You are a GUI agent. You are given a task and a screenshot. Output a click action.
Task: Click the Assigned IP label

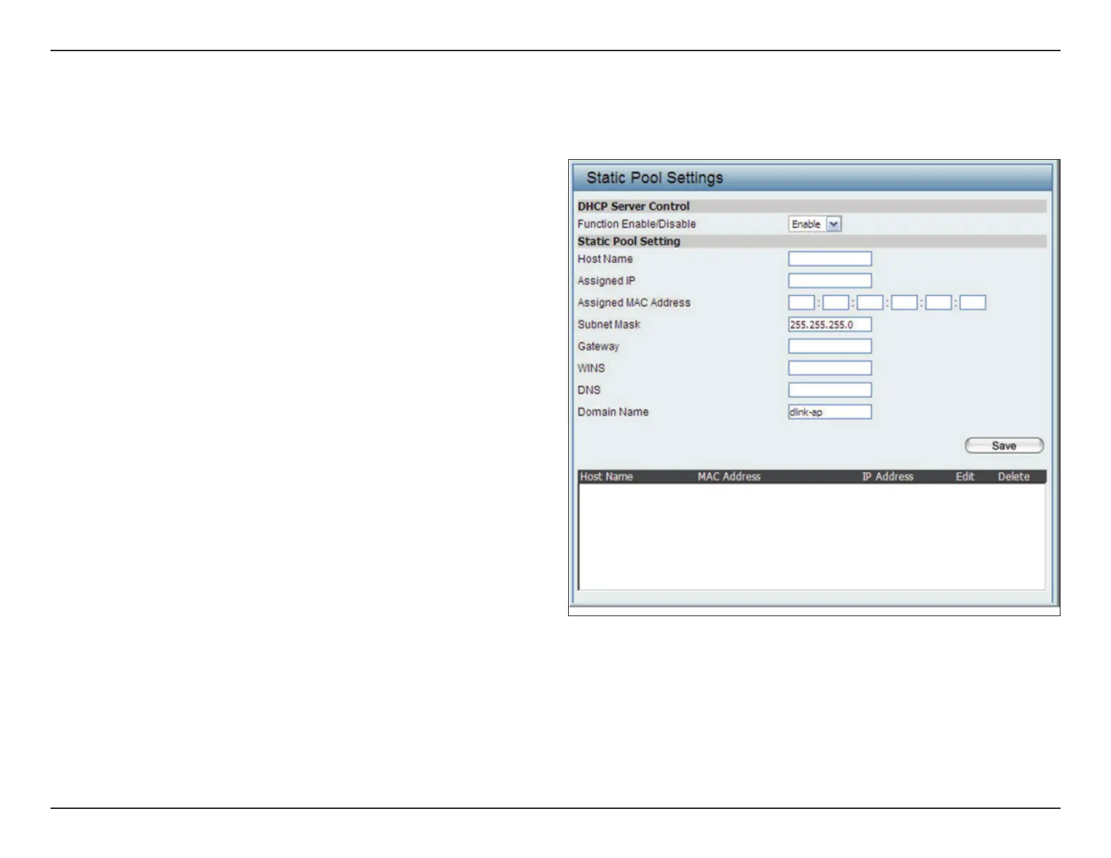pos(607,280)
